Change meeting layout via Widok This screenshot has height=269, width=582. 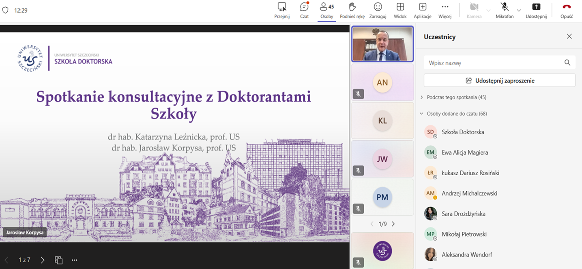[x=400, y=11]
